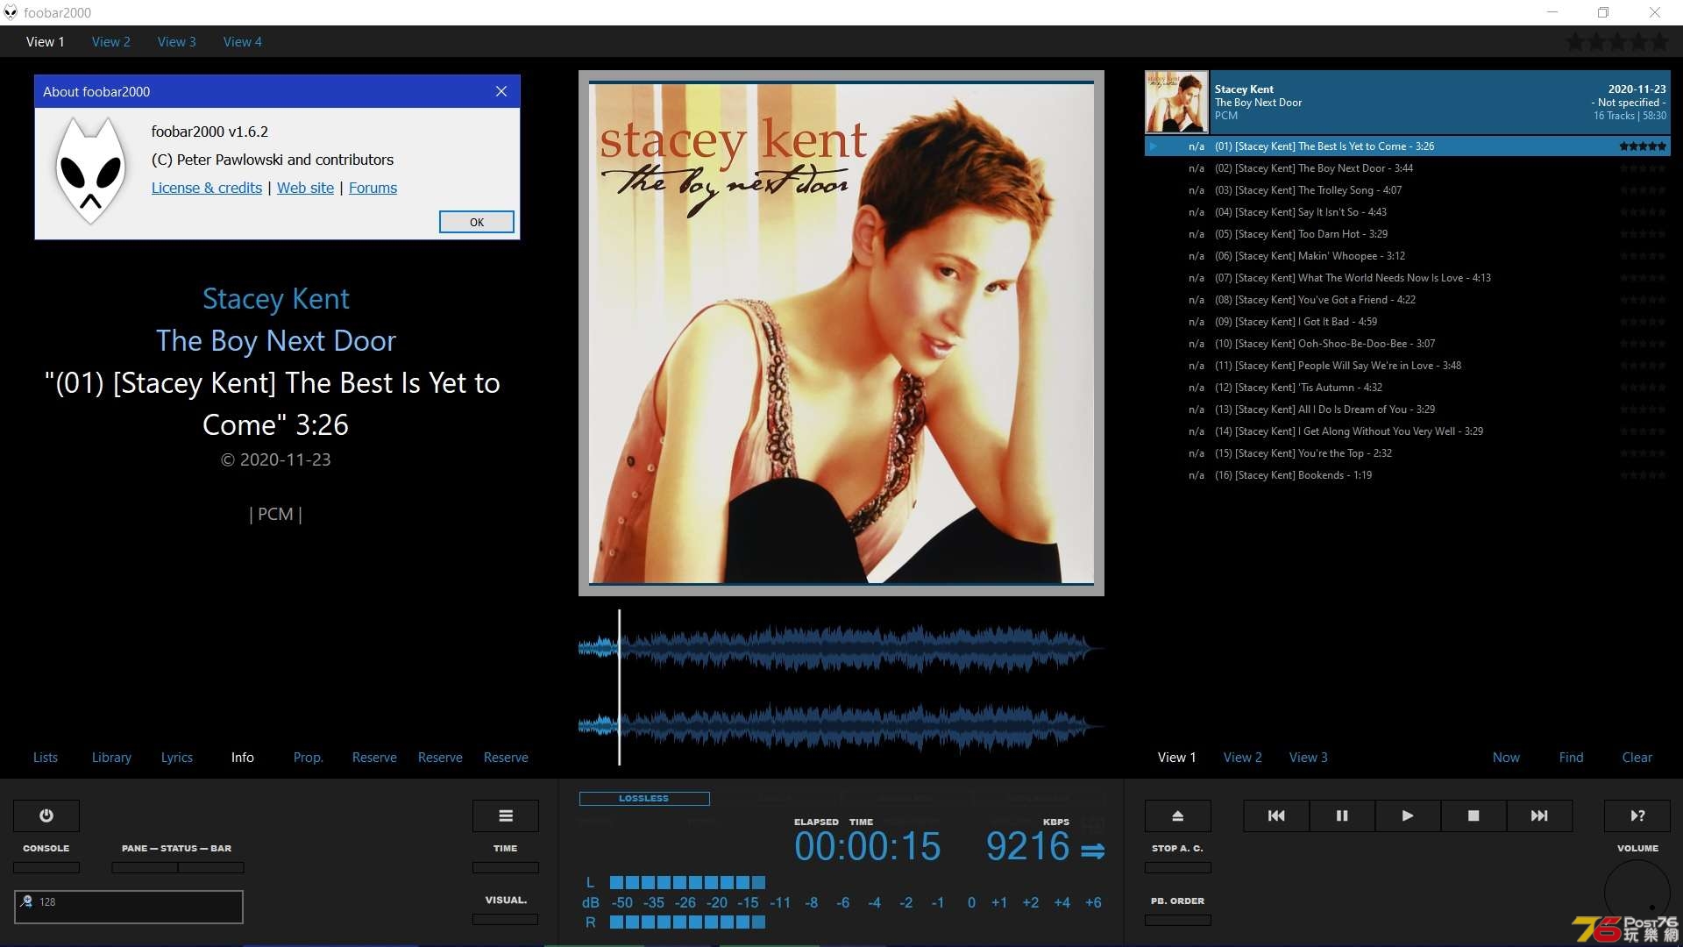Click OK in the About dialog
This screenshot has width=1683, height=947.
point(477,222)
